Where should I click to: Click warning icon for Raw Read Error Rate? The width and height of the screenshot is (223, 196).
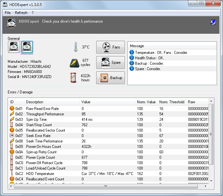[12, 108]
